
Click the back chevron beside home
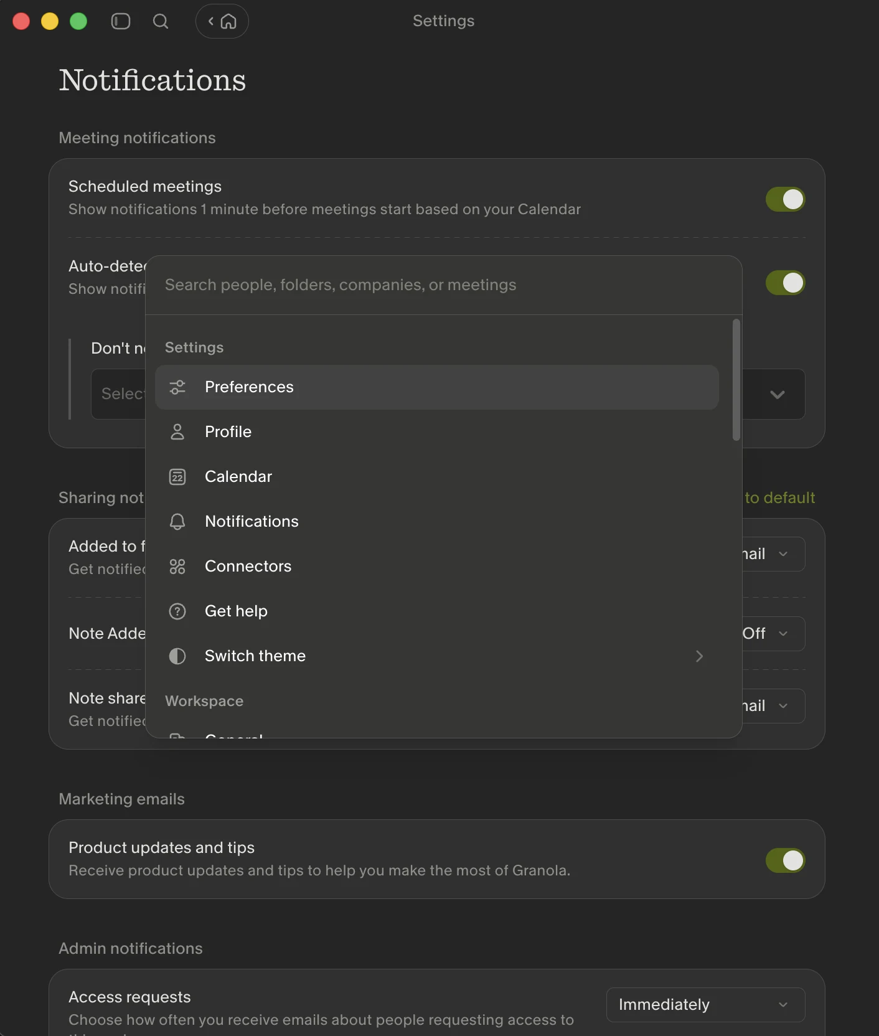pos(211,21)
